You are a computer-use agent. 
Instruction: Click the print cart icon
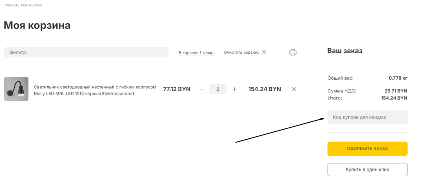click(x=293, y=52)
